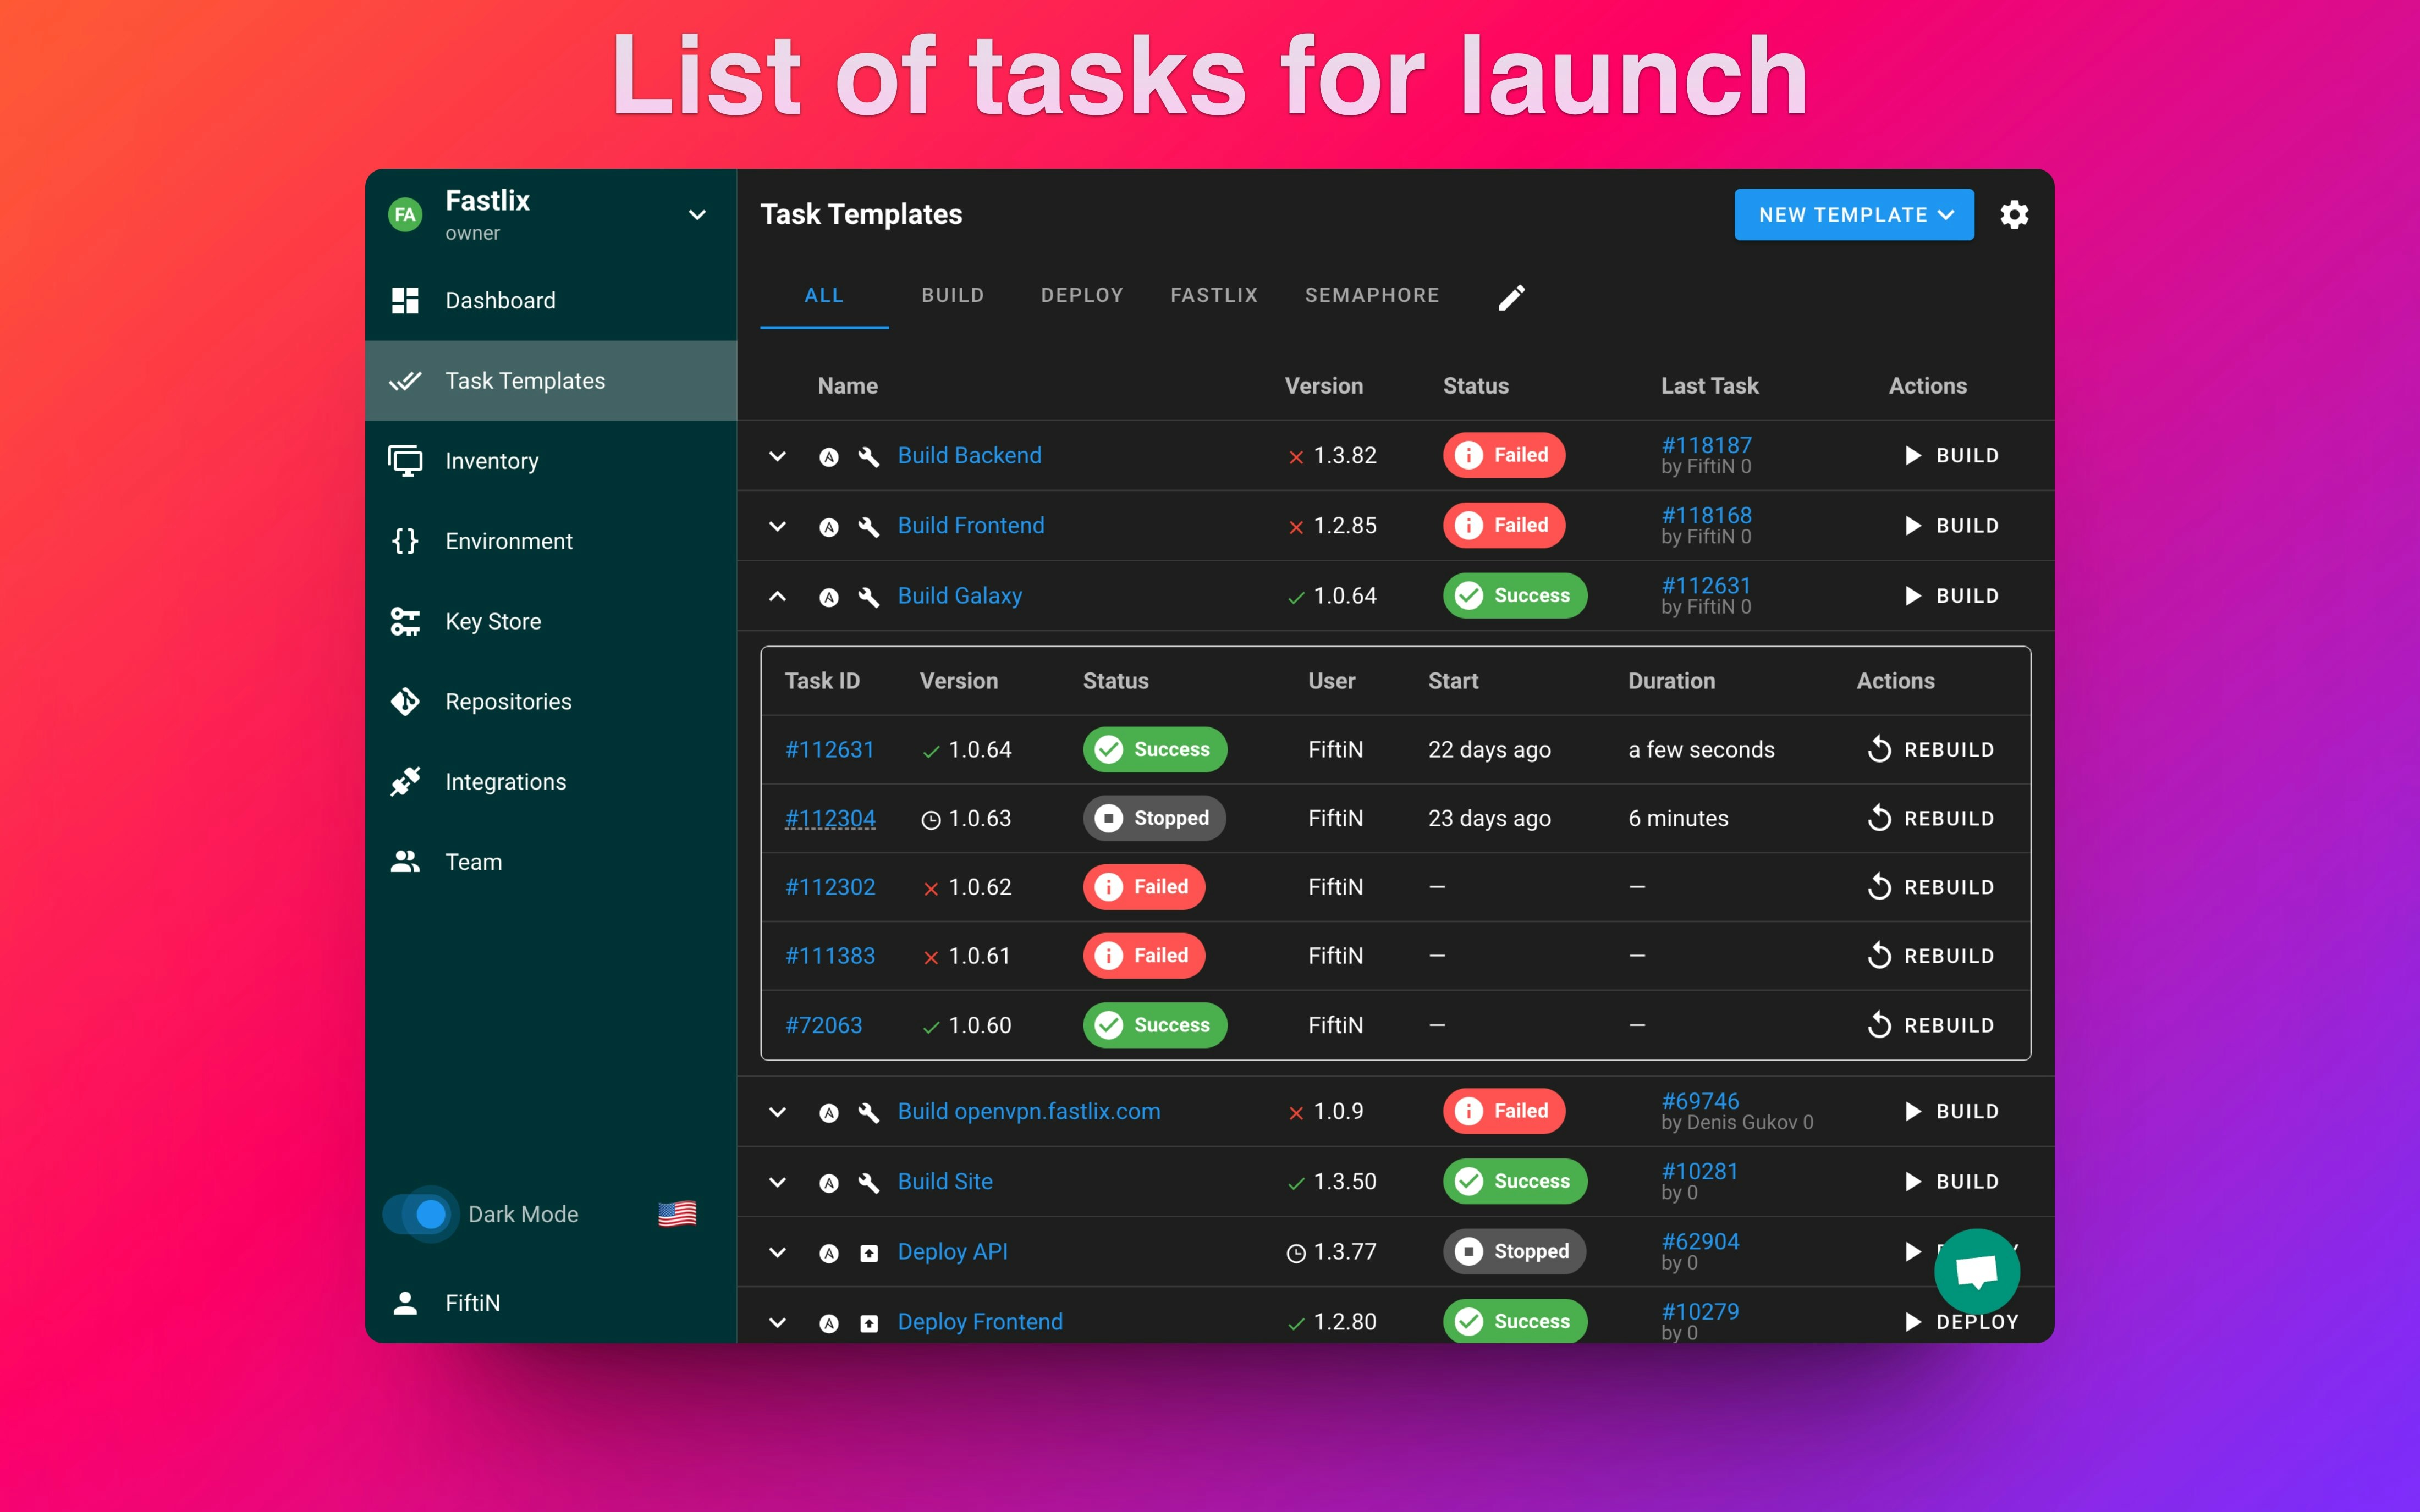Open the Build Backend template link
Screen dimensions: 2420x1512
(969, 455)
